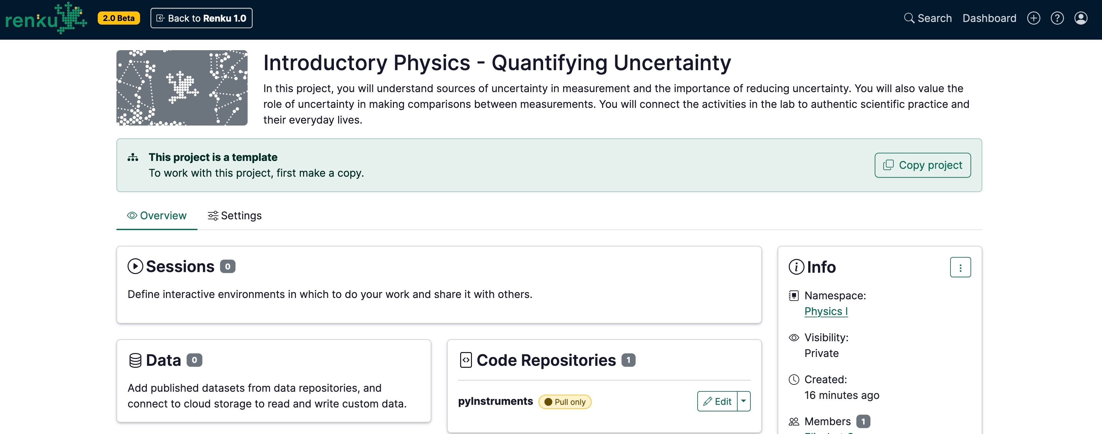Viewport: 1102px width, 434px height.
Task: Click Back to Renku 1.0 button
Action: pyautogui.click(x=201, y=18)
